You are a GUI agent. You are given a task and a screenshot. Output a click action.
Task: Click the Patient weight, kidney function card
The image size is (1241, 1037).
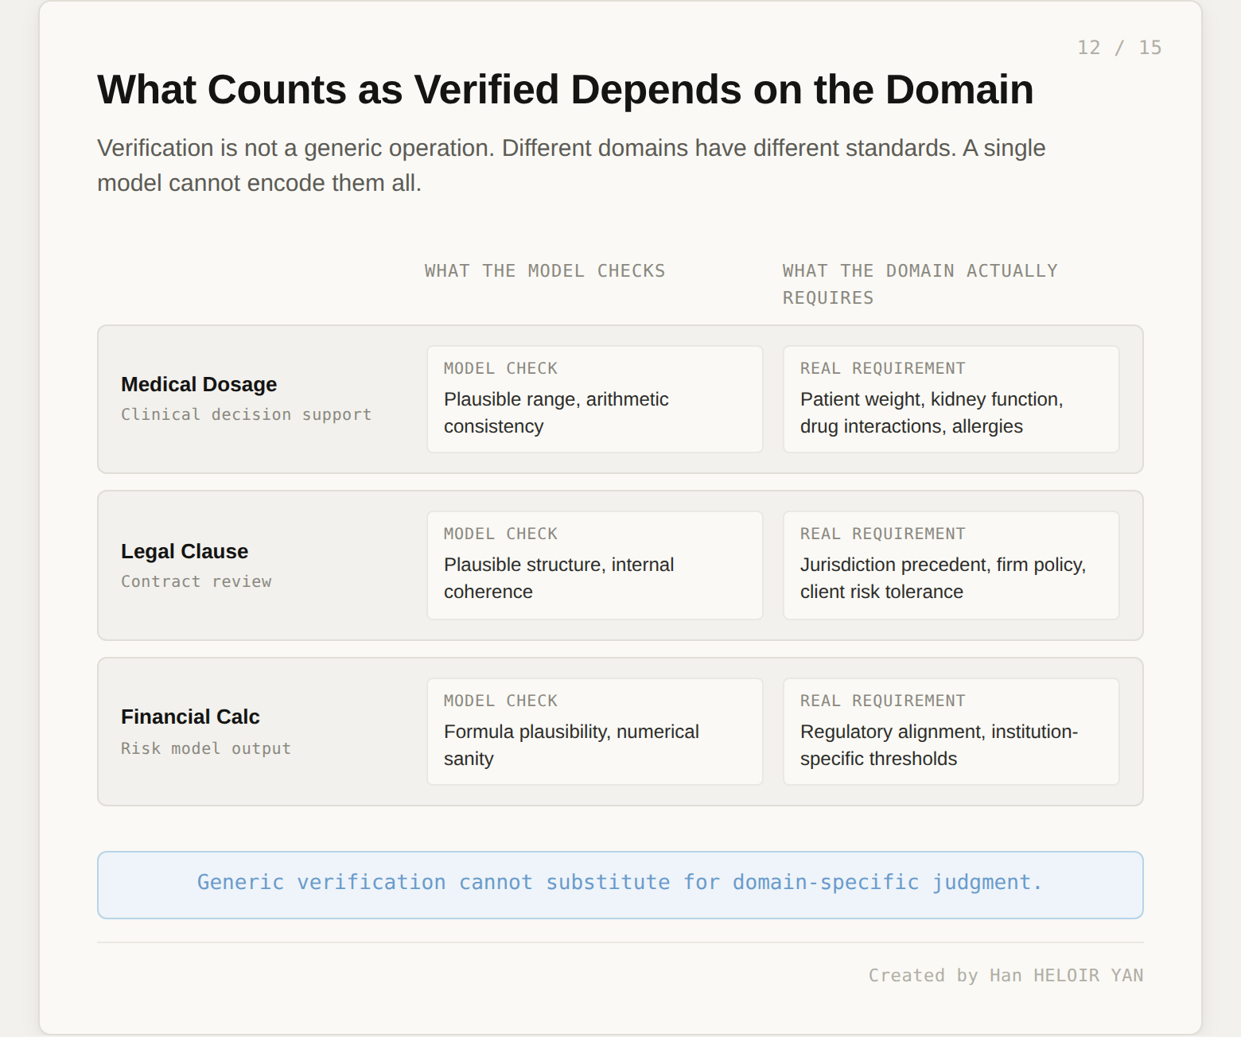951,399
